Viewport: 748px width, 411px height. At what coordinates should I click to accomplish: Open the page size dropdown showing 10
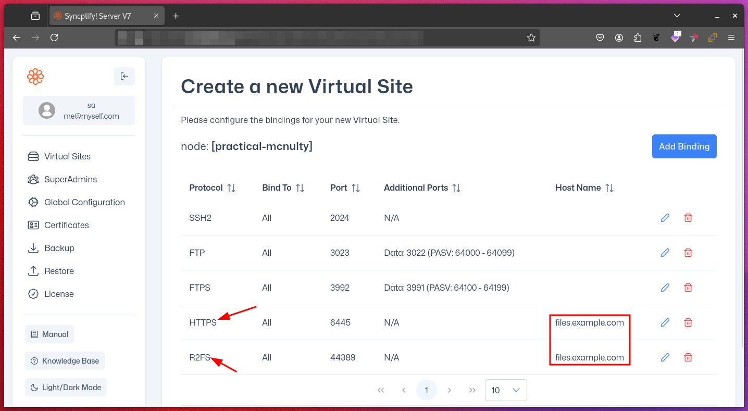pyautogui.click(x=505, y=390)
